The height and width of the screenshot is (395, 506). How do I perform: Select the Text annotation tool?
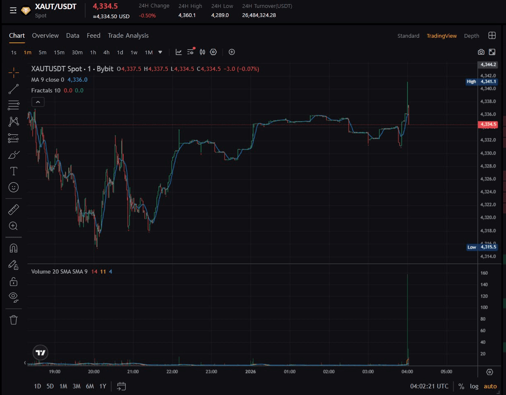coord(14,171)
